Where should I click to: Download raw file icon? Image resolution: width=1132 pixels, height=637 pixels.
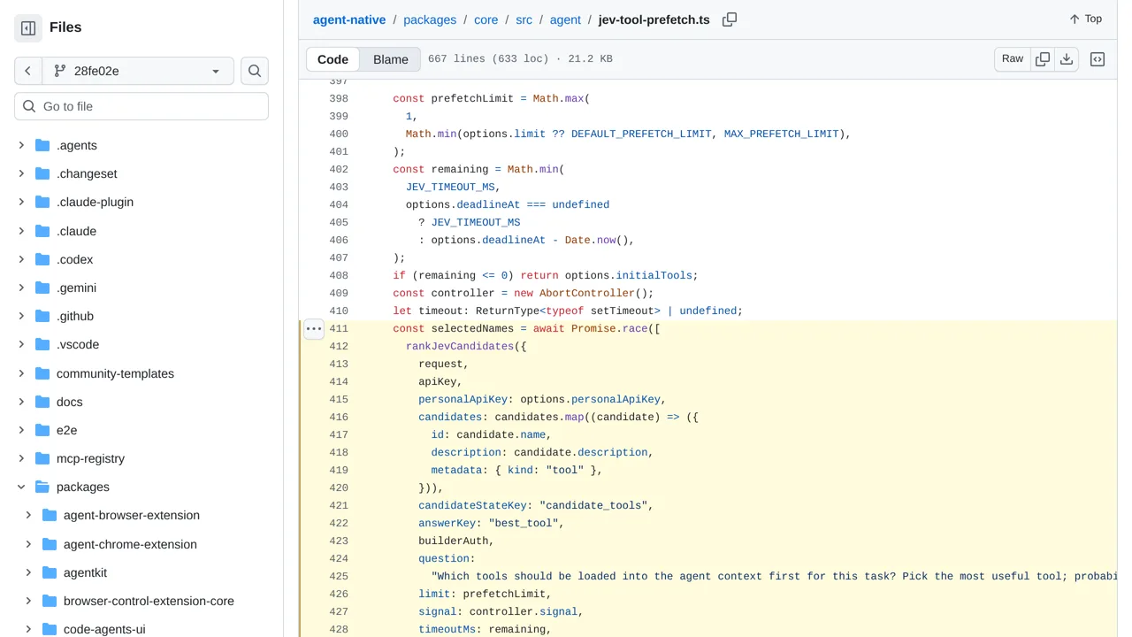(1067, 59)
